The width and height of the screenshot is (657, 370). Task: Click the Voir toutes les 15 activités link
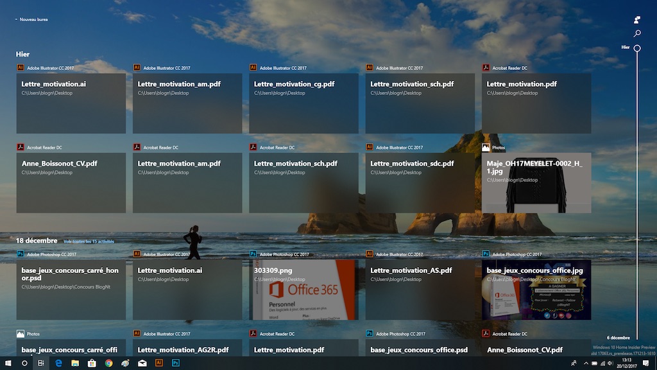point(89,240)
